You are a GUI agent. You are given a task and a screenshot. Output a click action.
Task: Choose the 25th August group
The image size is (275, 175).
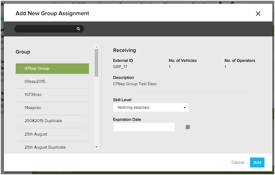click(x=52, y=134)
